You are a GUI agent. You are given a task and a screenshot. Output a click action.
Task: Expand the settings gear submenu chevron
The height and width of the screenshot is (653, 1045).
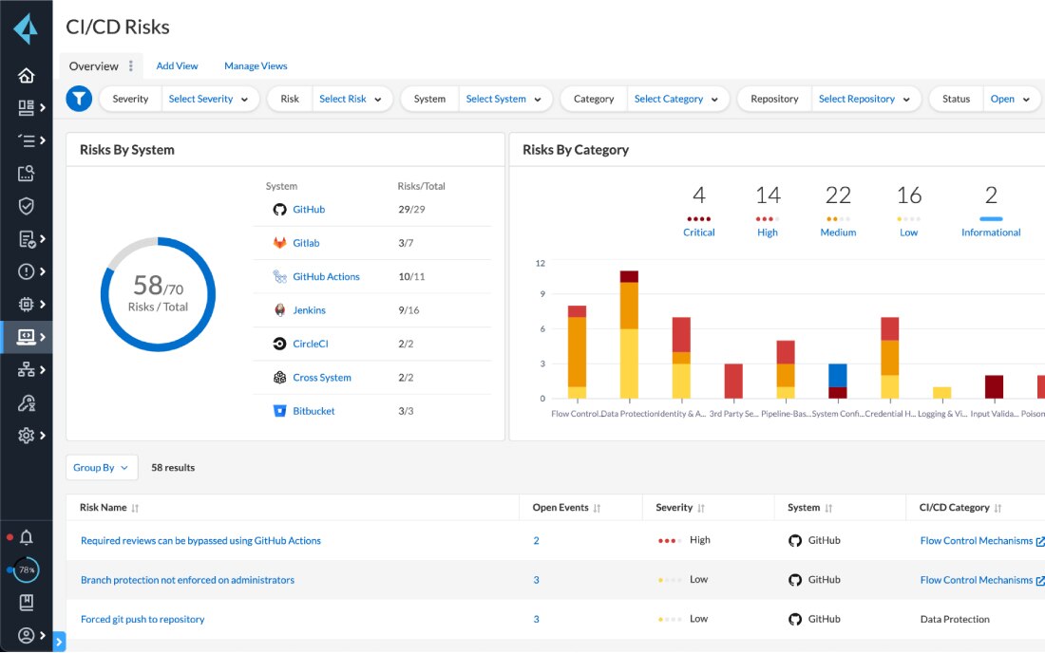[x=43, y=436]
